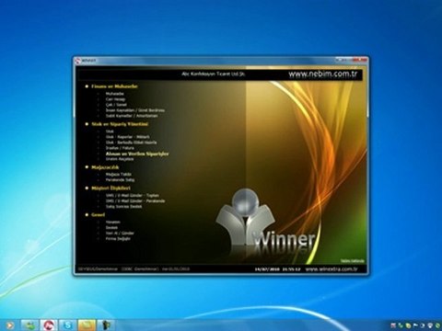
Task: Open the Firma Değiştir entry
Action: point(118,239)
